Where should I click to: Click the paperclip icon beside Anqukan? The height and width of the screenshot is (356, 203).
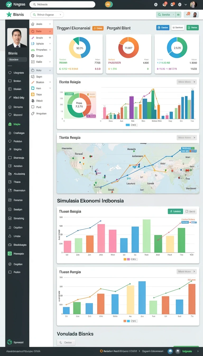[33, 113]
